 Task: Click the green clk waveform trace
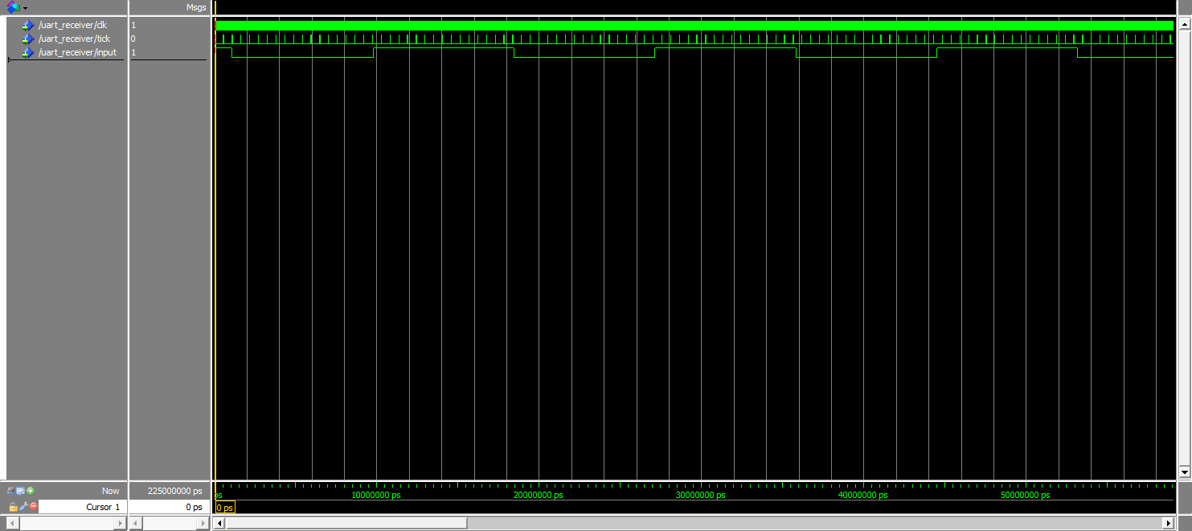(x=694, y=26)
